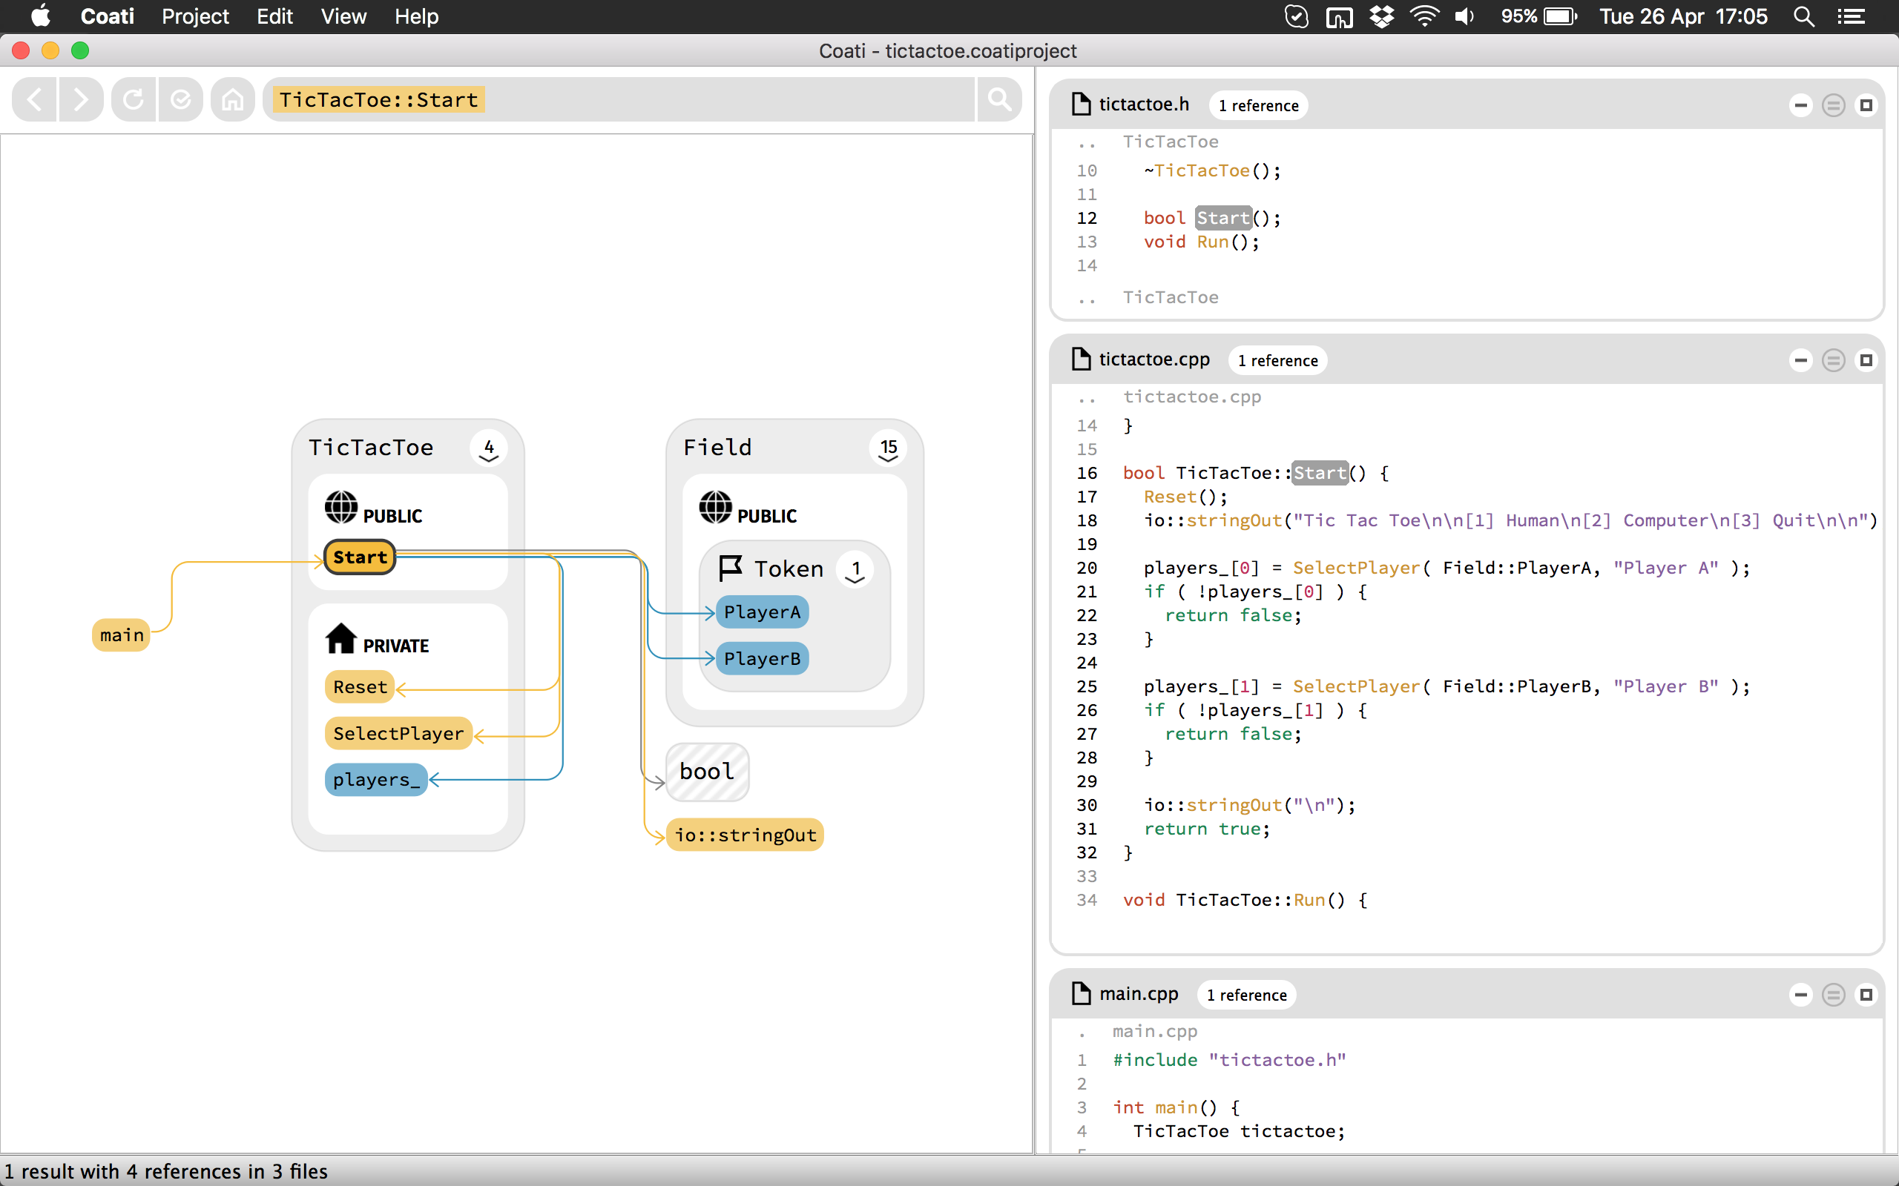Expand the TicTacToe node's 4 hidden members
This screenshot has width=1899, height=1186.
pyautogui.click(x=489, y=448)
